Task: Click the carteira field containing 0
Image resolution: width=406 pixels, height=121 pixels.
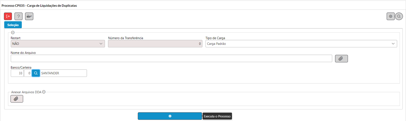Action: (28, 73)
